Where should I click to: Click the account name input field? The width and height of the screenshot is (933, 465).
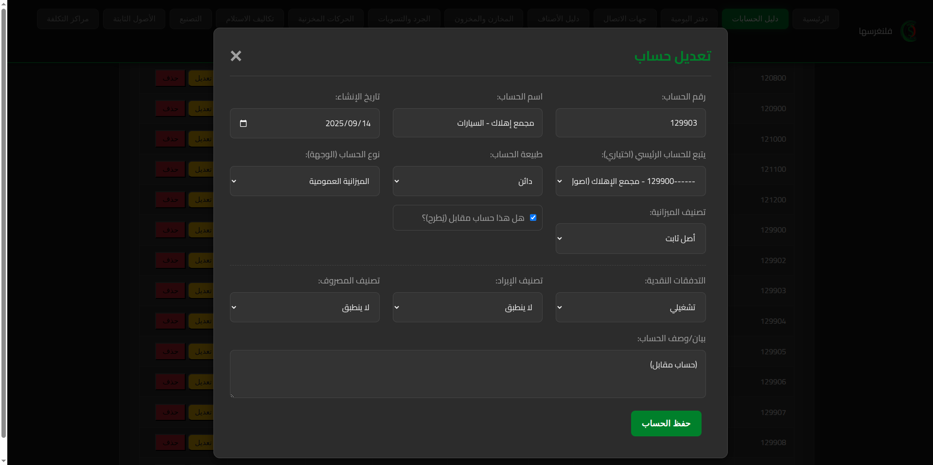coord(467,123)
